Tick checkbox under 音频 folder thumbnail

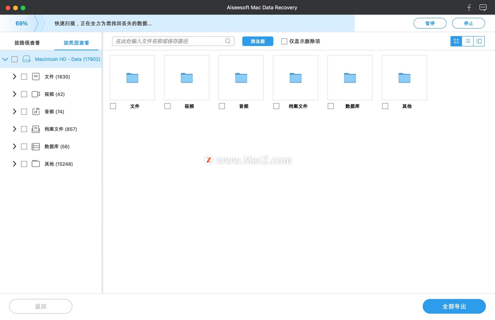coord(222,106)
